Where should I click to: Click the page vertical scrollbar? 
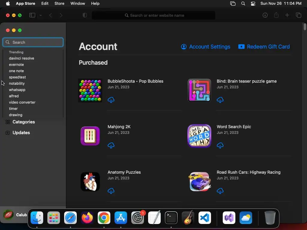305,27
